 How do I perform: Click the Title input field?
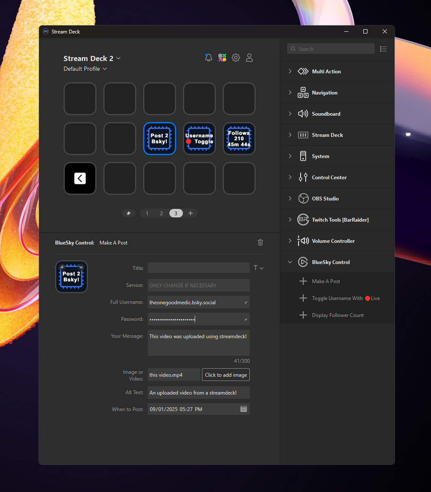(199, 268)
